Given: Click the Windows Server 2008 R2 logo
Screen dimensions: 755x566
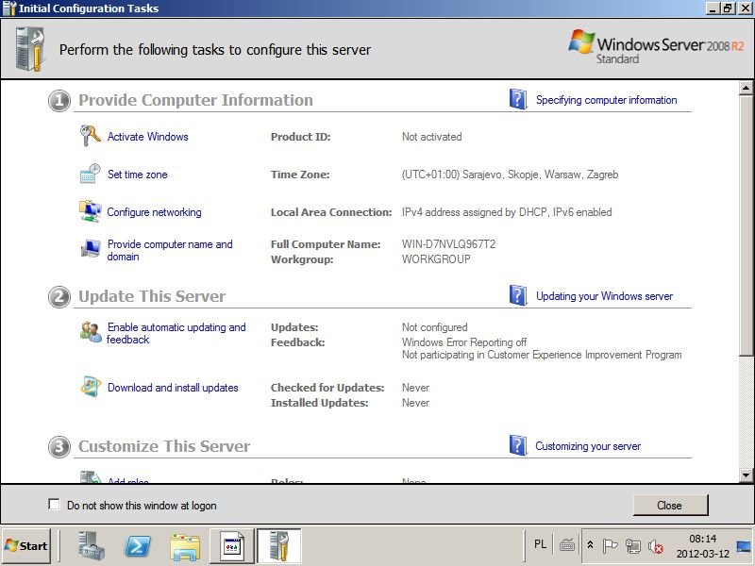Looking at the screenshot, I should coord(656,46).
